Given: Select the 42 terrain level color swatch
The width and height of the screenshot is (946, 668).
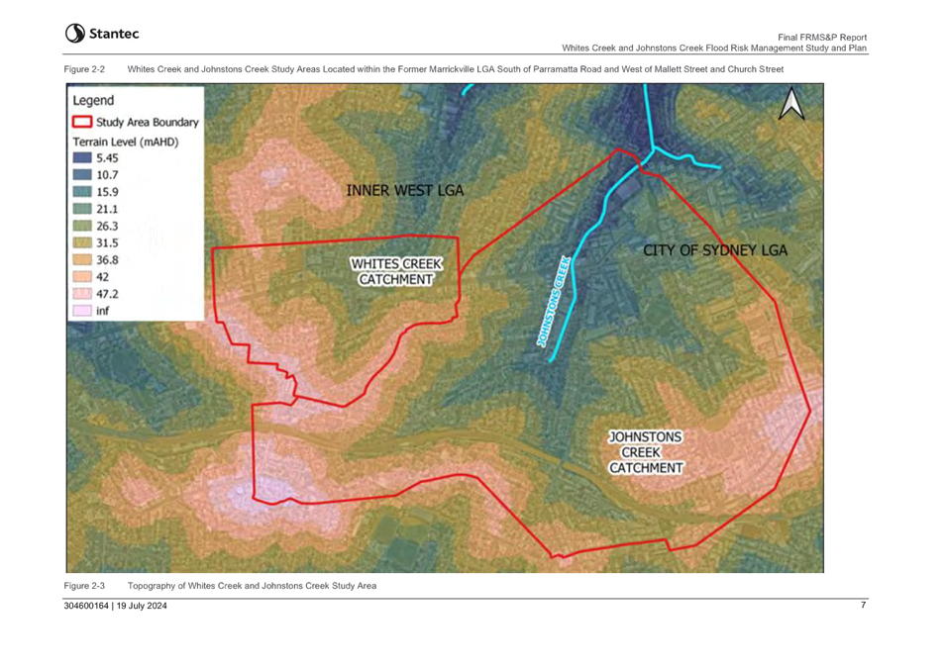Looking at the screenshot, I should click(x=82, y=277).
